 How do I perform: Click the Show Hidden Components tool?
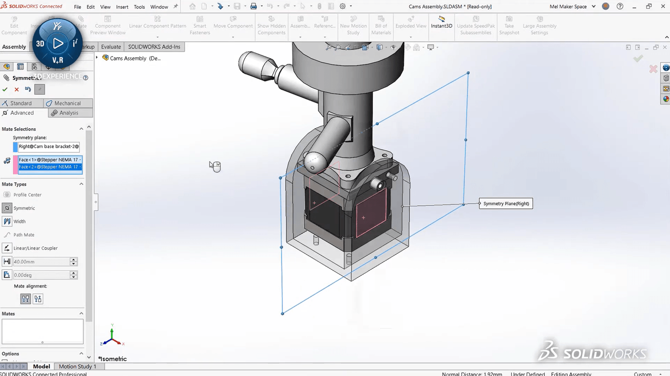point(271,26)
